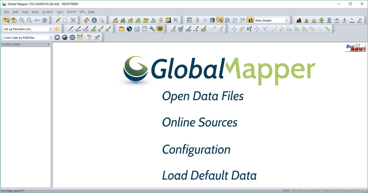Click the red X delete icon
The height and width of the screenshot is (193, 368).
pyautogui.click(x=73, y=20)
